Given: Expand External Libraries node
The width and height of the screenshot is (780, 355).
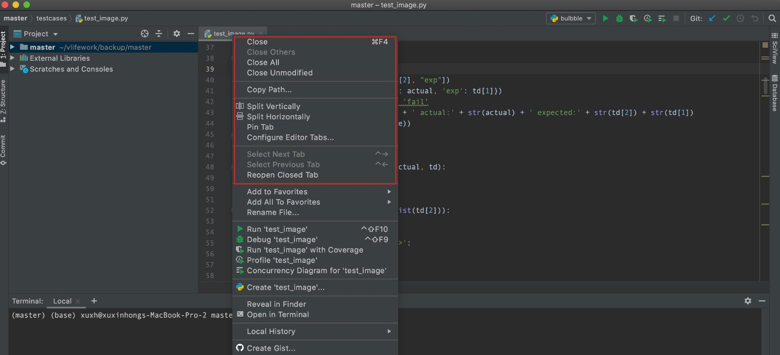Looking at the screenshot, I should [x=12, y=58].
